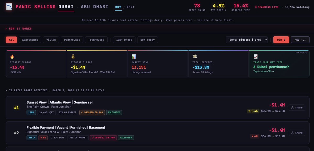This screenshot has height=151, width=314.
Task: Open the Sunset View | Atlantis View listing title
Action: (60, 102)
